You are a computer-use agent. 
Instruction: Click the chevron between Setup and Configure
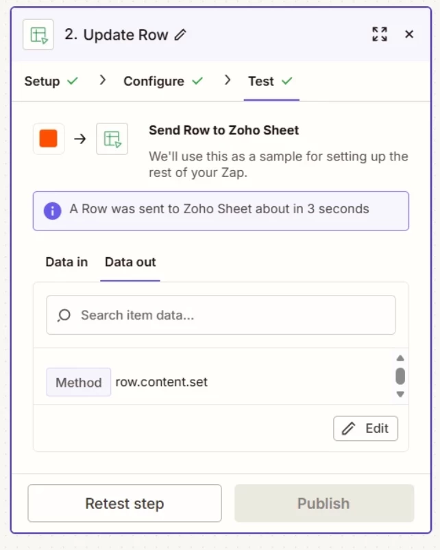[102, 80]
